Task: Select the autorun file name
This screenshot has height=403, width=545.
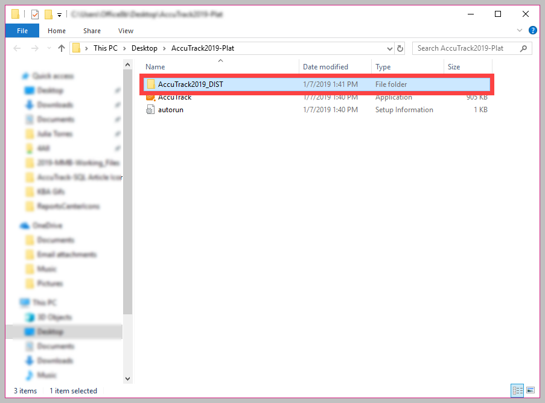Action: point(171,110)
